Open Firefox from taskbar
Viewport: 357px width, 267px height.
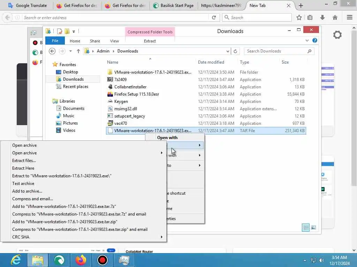81,260
